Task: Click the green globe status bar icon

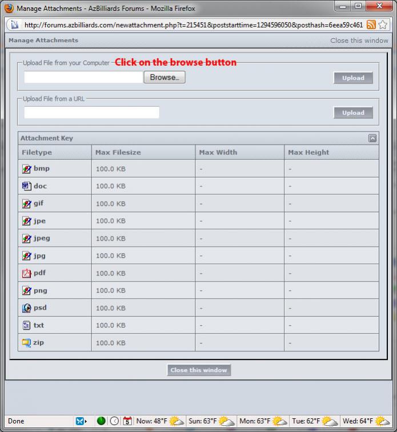Action: pos(101,421)
